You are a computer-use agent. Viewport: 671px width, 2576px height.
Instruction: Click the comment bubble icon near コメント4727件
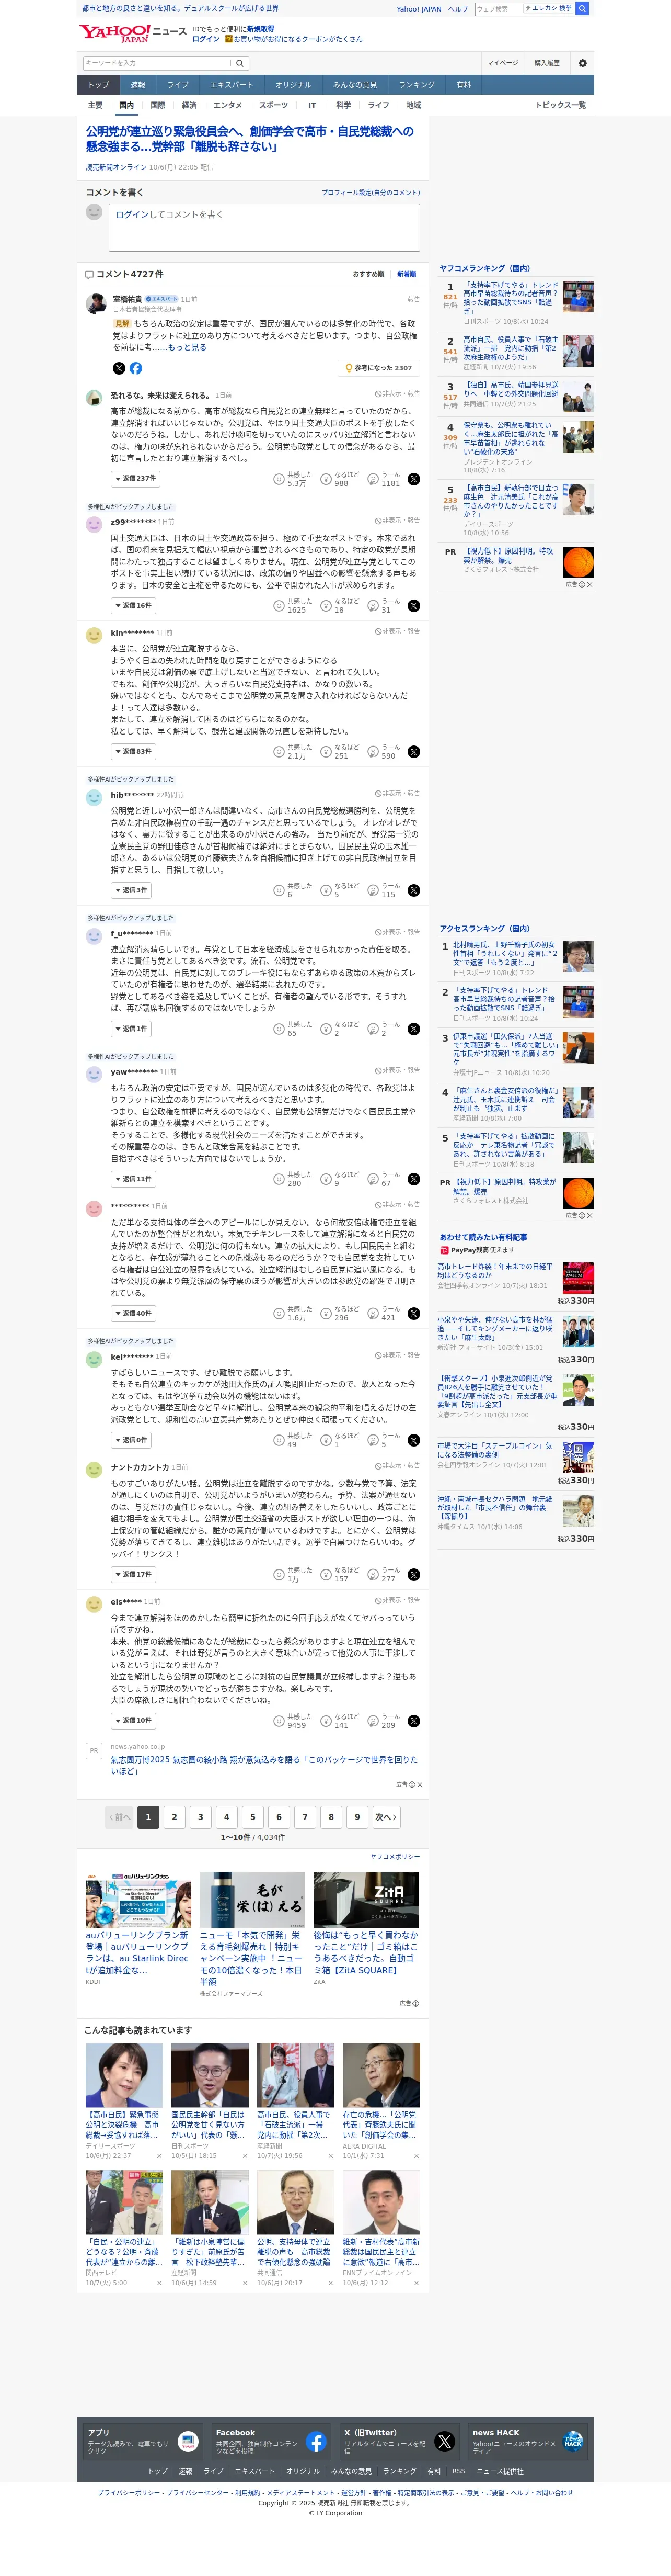(89, 274)
